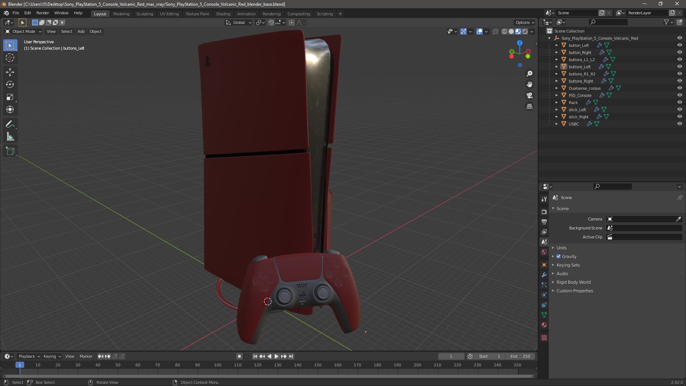This screenshot has height=386, width=686.
Task: Play the animation forward
Action: click(277, 356)
